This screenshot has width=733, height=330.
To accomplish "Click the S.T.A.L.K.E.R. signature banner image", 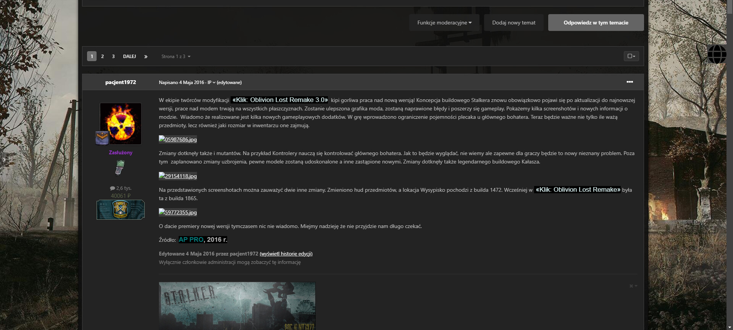I will tap(237, 306).
